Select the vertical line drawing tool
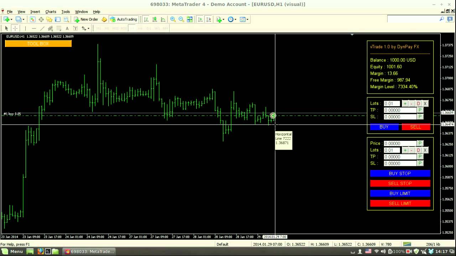Viewport: 456px width, 256px height. click(25, 28)
